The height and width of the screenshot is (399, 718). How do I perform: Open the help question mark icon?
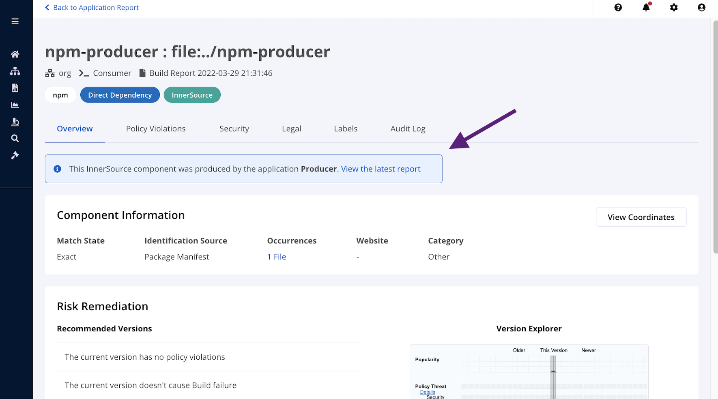point(618,8)
